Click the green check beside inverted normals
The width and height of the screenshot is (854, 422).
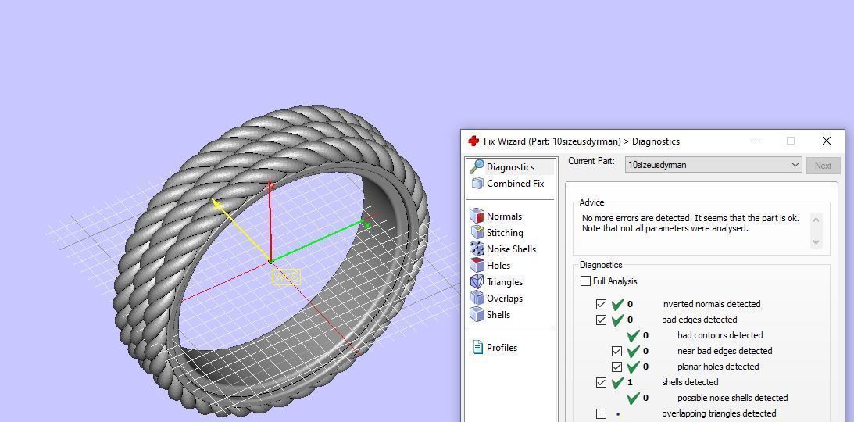[617, 304]
